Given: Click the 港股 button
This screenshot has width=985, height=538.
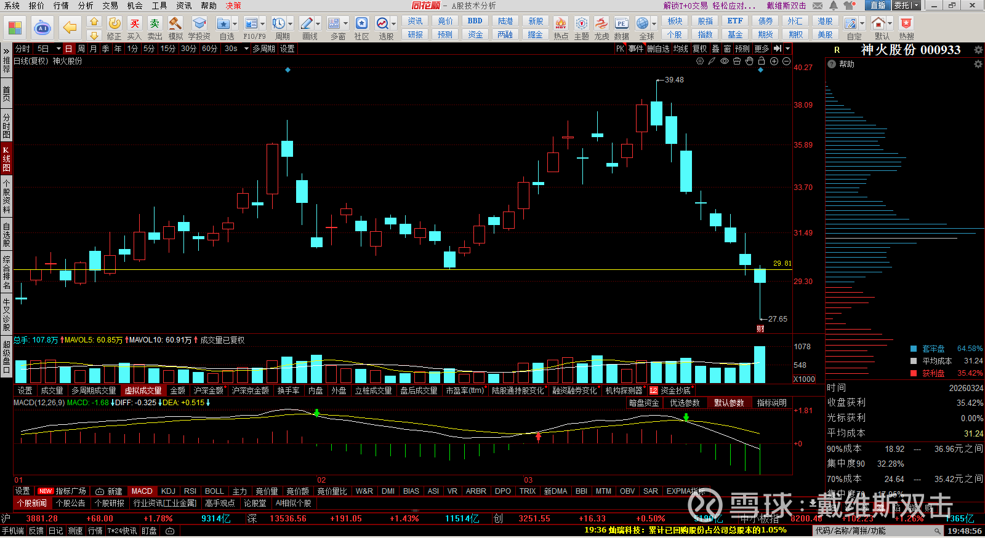Looking at the screenshot, I should [825, 21].
